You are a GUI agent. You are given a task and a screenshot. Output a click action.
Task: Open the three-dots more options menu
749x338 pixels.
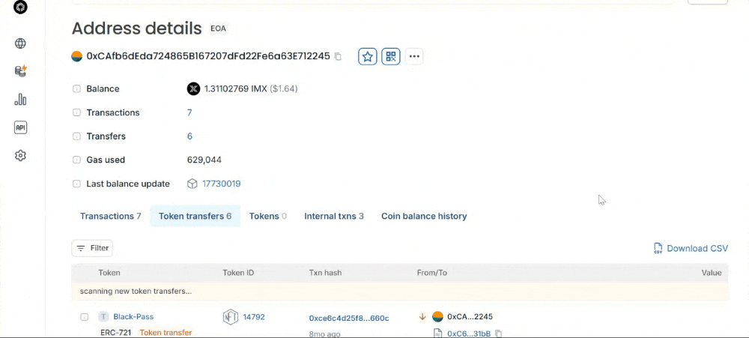click(x=414, y=56)
